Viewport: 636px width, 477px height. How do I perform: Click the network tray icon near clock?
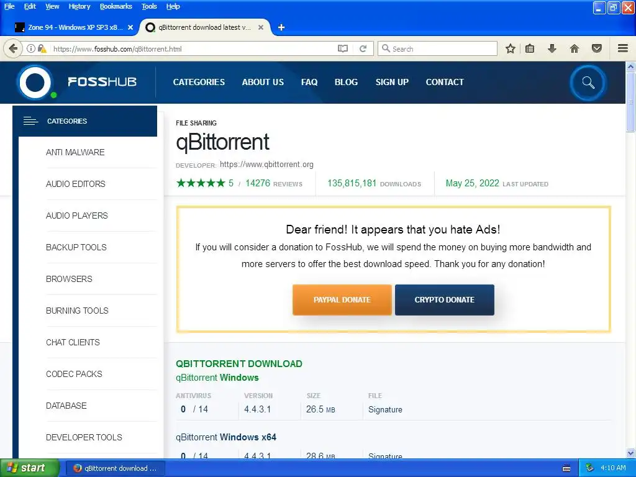[x=589, y=468]
